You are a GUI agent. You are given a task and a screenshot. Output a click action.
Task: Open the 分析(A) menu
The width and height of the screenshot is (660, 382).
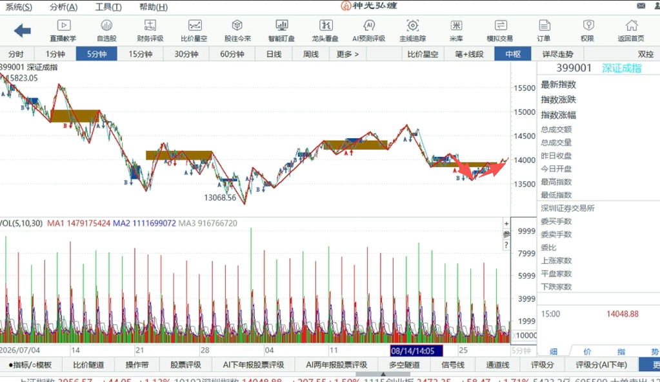pos(64,7)
